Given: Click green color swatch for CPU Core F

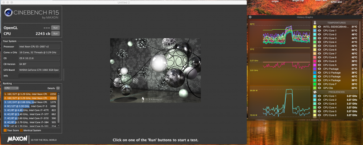Looking at the screenshot, I should click(x=315, y=84).
